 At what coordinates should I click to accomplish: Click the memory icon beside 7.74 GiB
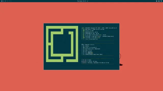pos(84,38)
